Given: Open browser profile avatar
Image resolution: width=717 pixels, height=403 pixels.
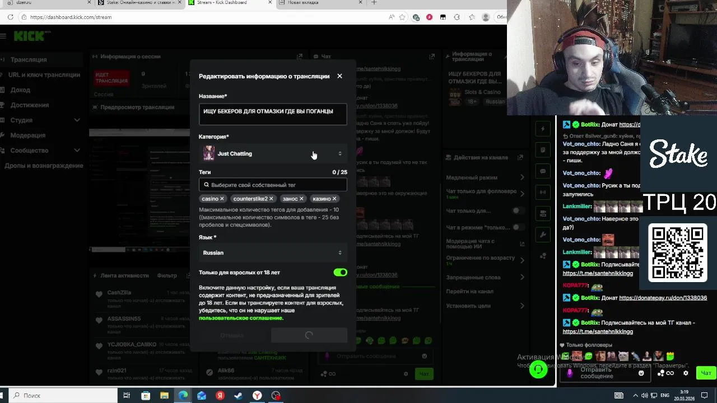Looking at the screenshot, I should 486,17.
